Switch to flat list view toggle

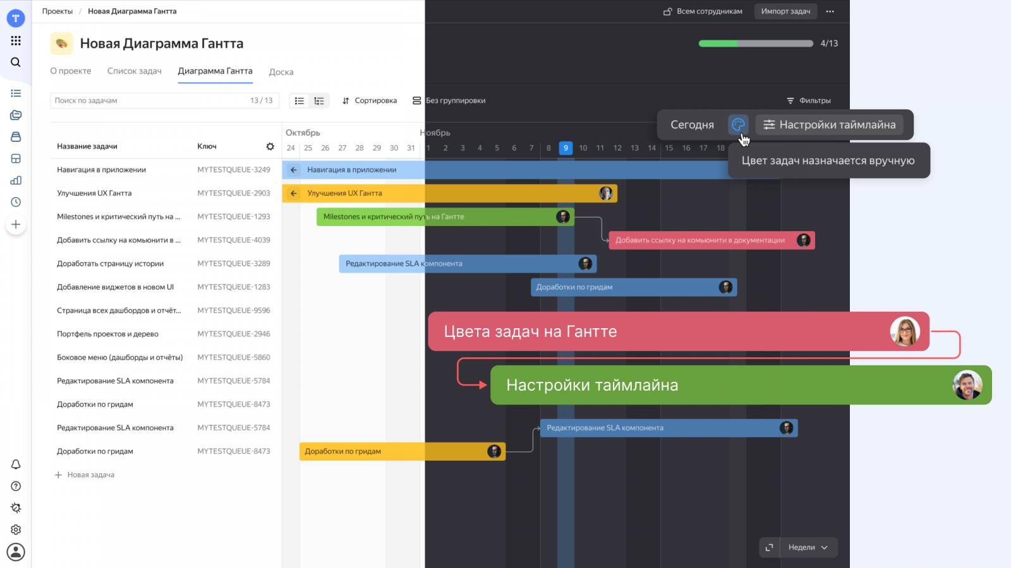pos(300,101)
